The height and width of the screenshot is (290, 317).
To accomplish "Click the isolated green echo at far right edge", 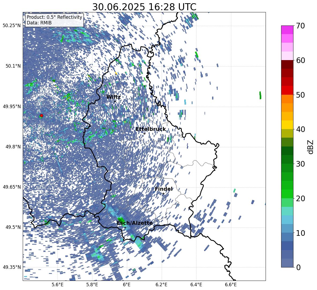I will click(260, 96).
